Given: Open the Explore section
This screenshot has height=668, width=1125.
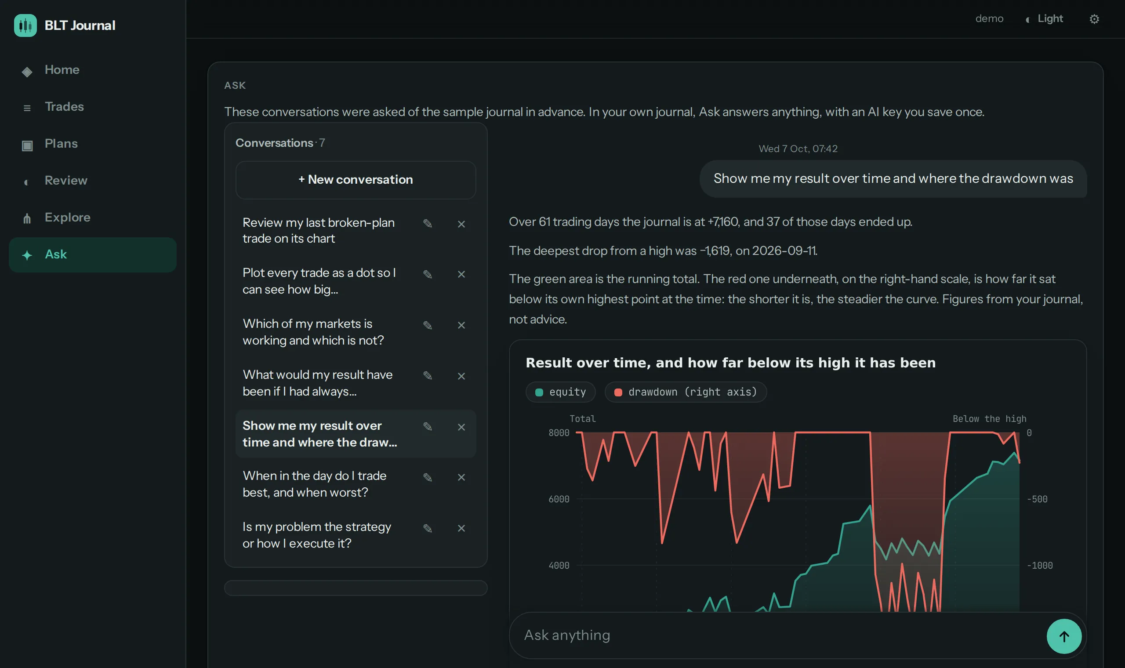Looking at the screenshot, I should pos(92,218).
